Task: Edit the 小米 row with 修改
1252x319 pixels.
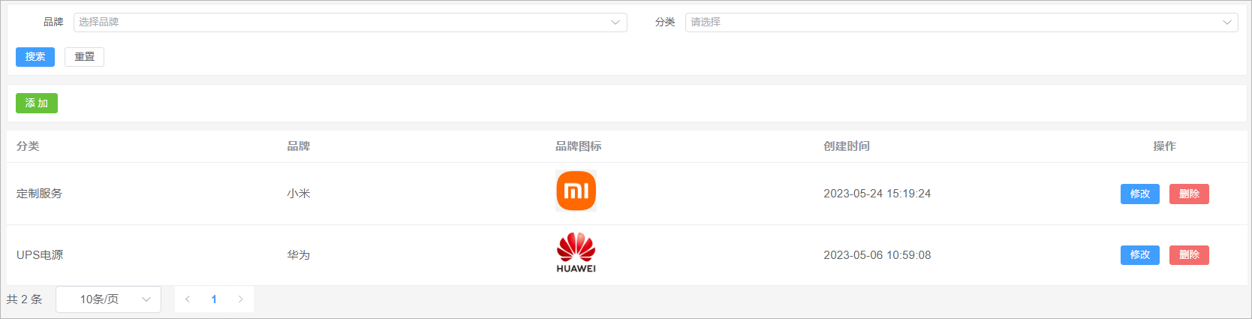Action: tap(1139, 194)
